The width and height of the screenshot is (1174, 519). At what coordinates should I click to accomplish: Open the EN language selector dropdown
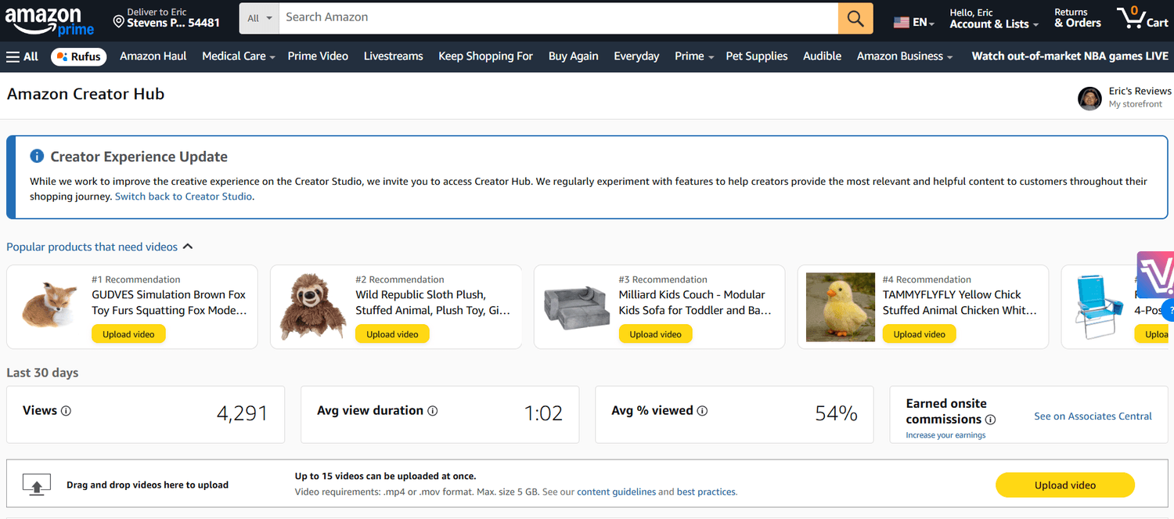pyautogui.click(x=914, y=23)
